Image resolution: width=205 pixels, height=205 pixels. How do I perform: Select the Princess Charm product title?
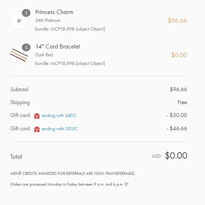click(54, 12)
